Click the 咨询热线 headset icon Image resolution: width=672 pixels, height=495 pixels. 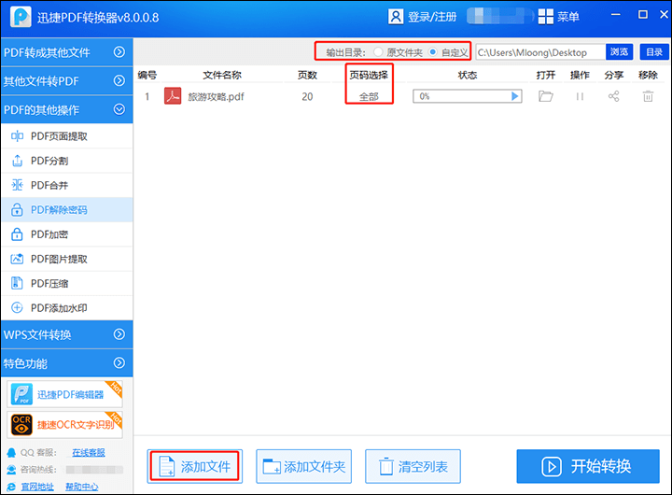[11, 470]
